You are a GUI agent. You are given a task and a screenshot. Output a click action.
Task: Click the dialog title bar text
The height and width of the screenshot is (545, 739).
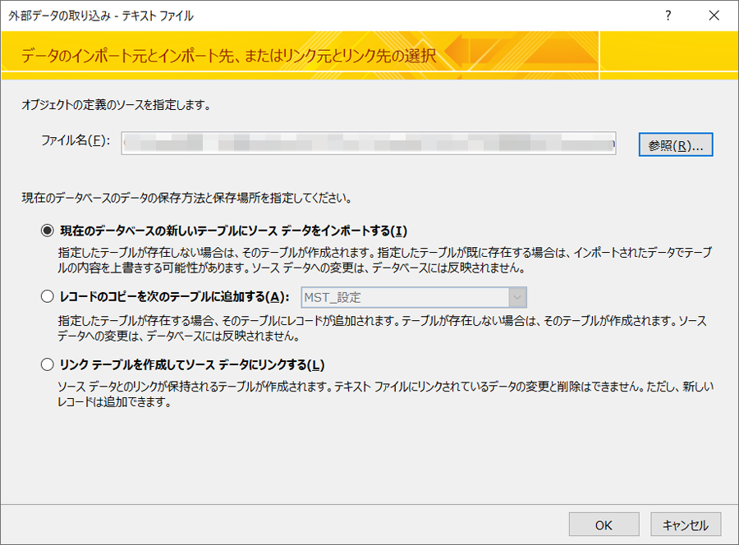pyautogui.click(x=101, y=16)
